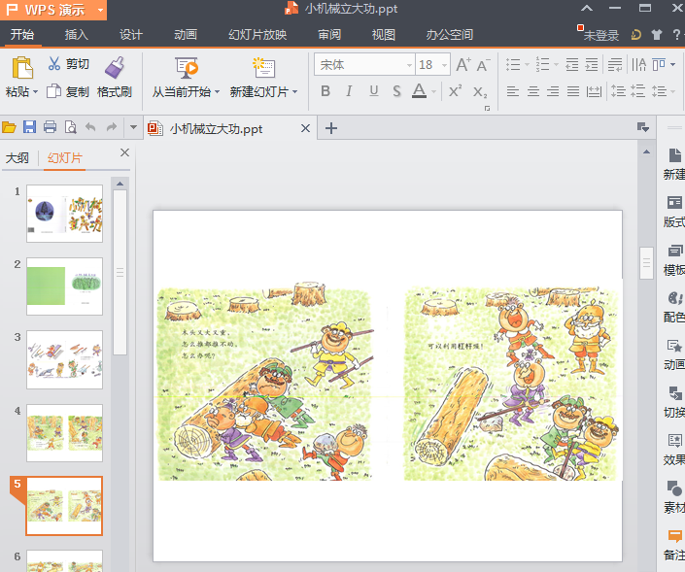Open the font name dropdown

click(x=409, y=65)
